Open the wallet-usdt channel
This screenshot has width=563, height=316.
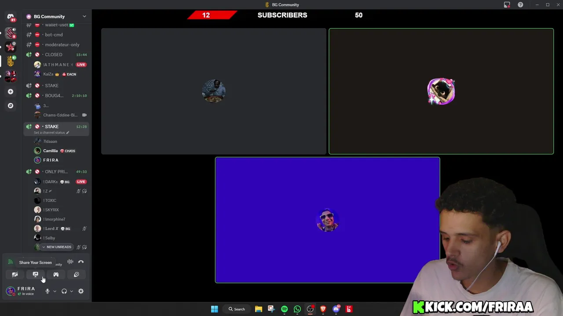pyautogui.click(x=57, y=25)
